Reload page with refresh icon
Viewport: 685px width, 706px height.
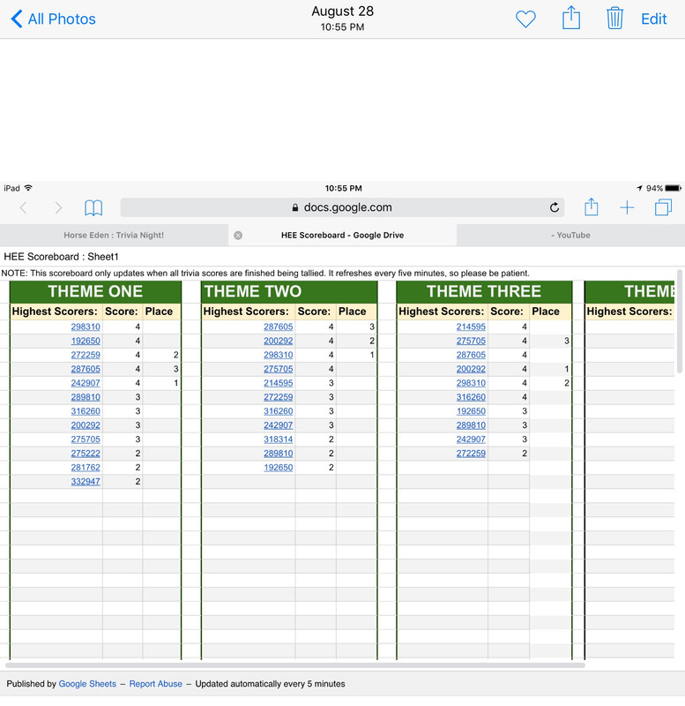[555, 207]
